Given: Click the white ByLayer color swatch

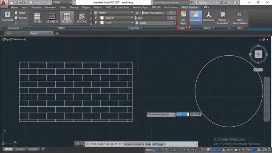Looking at the screenshot, I should [102, 18].
